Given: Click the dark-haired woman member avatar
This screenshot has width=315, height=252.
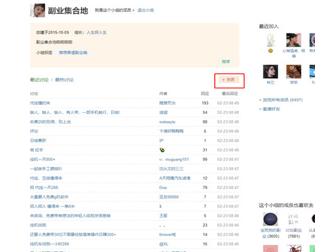Looking at the screenshot, I should click(x=270, y=72).
